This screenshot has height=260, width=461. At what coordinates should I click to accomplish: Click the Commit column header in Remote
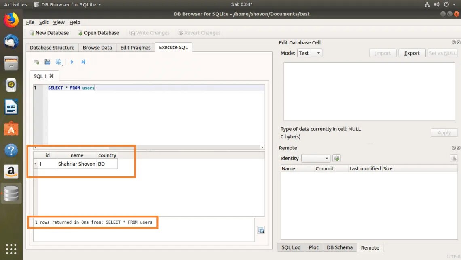pyautogui.click(x=331, y=168)
